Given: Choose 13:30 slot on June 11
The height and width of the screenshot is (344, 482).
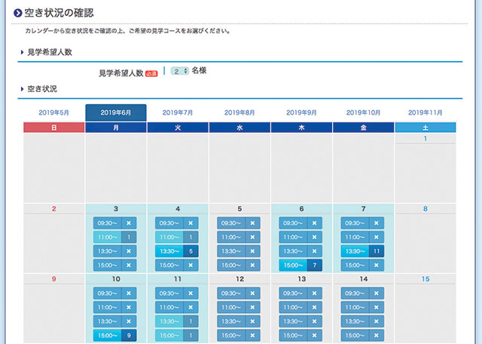Looking at the screenshot, I should [177, 321].
